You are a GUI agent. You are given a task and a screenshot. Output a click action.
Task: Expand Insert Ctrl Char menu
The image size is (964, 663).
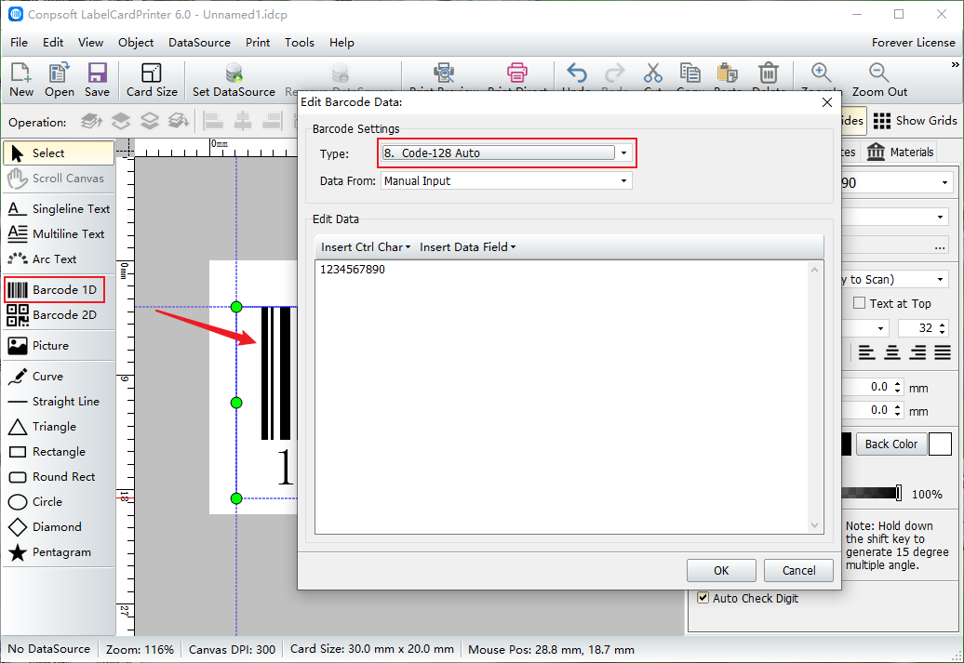click(x=366, y=247)
